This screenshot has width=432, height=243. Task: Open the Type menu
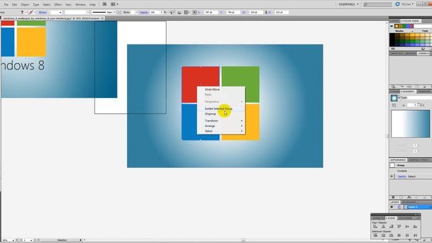tap(36, 5)
